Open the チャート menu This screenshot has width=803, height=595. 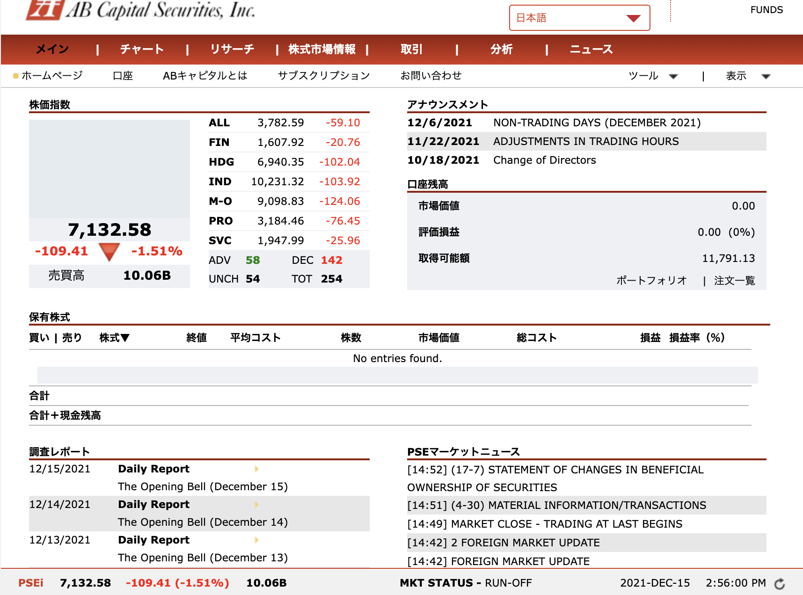click(142, 49)
